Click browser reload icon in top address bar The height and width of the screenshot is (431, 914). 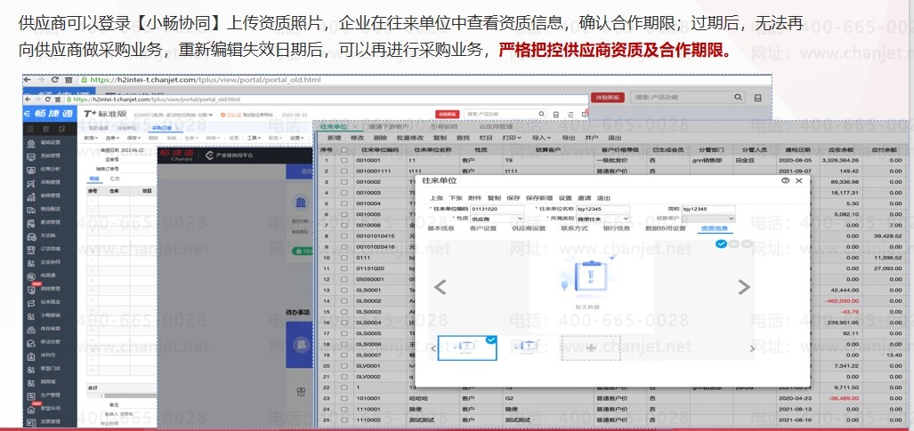55,80
